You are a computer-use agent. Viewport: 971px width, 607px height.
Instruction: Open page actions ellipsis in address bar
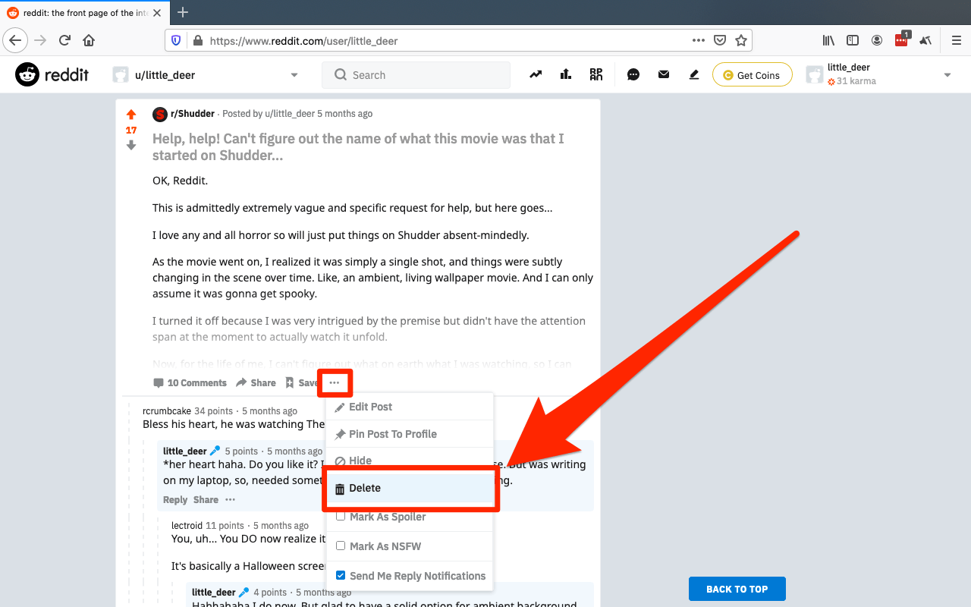699,40
